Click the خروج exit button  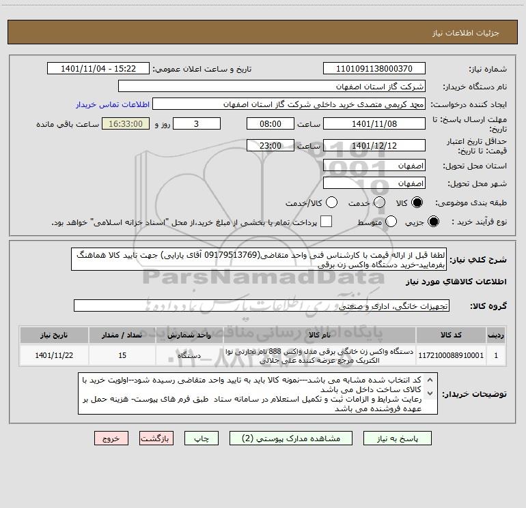click(x=111, y=438)
